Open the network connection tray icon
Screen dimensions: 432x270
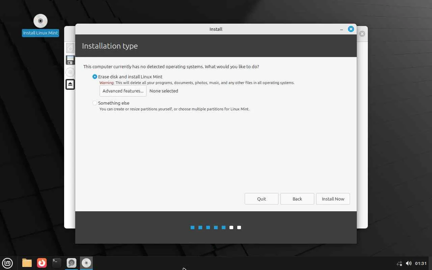[399, 263]
